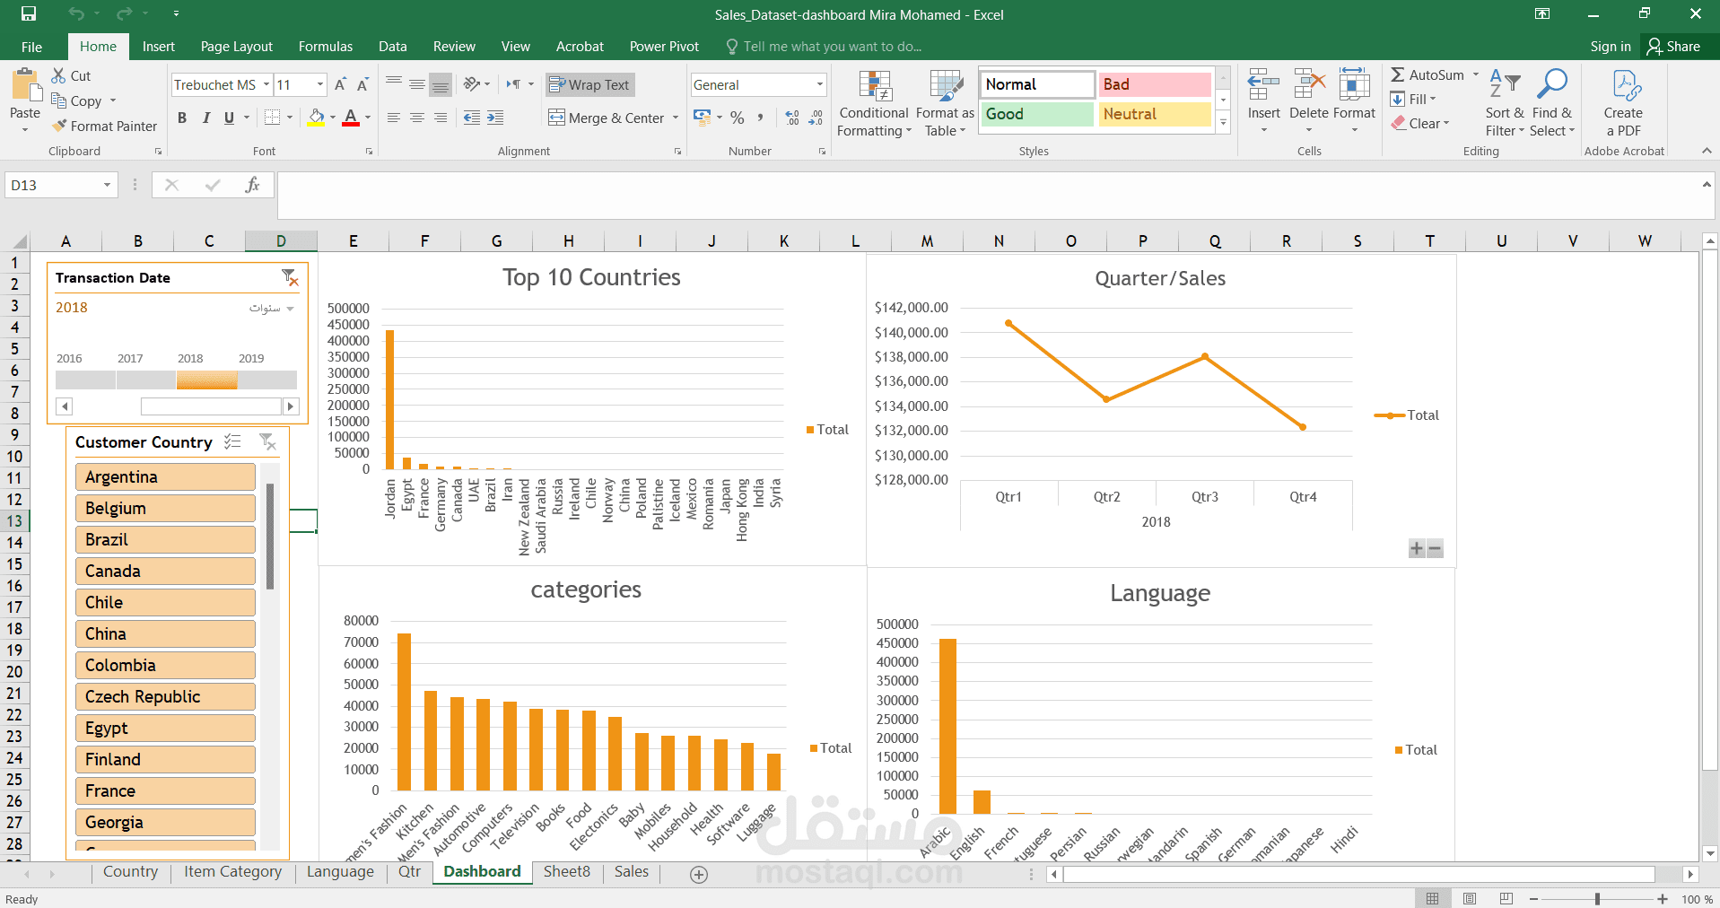Toggle multi-select in Customer Country slicer
The image size is (1720, 908).
pos(232,441)
